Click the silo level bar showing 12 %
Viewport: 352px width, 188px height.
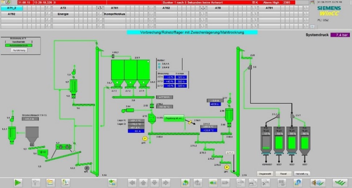[266, 142]
